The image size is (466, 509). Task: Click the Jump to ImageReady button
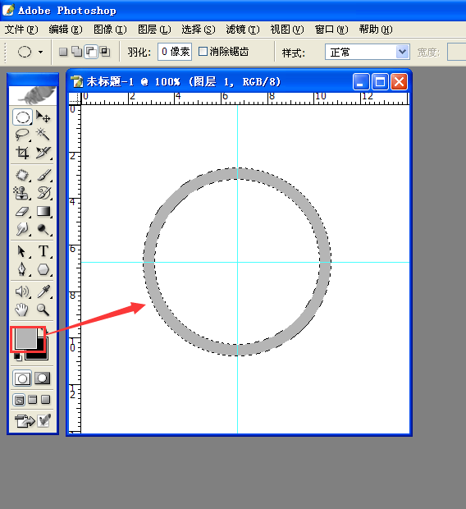[25, 421]
